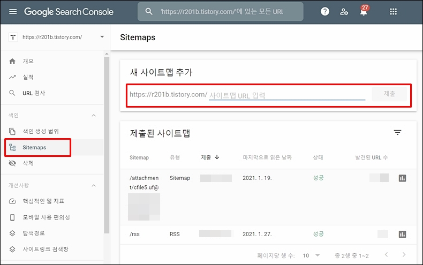Click the tistory property favicon

point(13,37)
